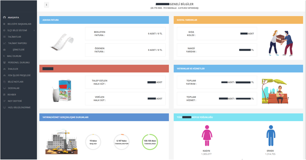Image resolution: width=306 pixels, height=160 pixels.
Task: Click the Bilgi Notları icon
Action: (x=4, y=82)
